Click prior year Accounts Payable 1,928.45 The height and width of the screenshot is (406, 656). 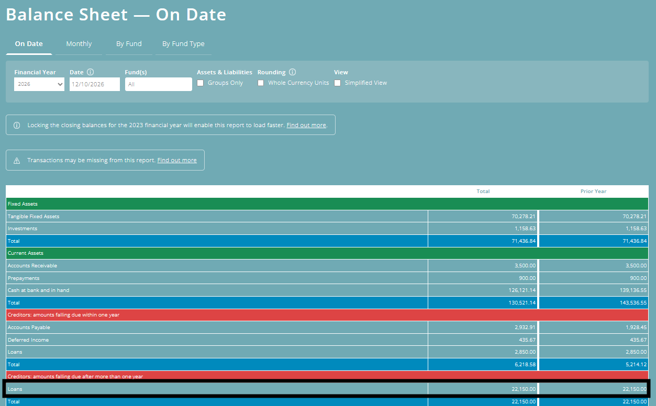pos(636,328)
